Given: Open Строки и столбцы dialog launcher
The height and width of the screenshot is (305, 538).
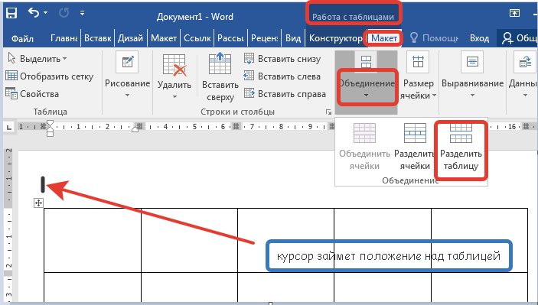Looking at the screenshot, I should point(328,112).
